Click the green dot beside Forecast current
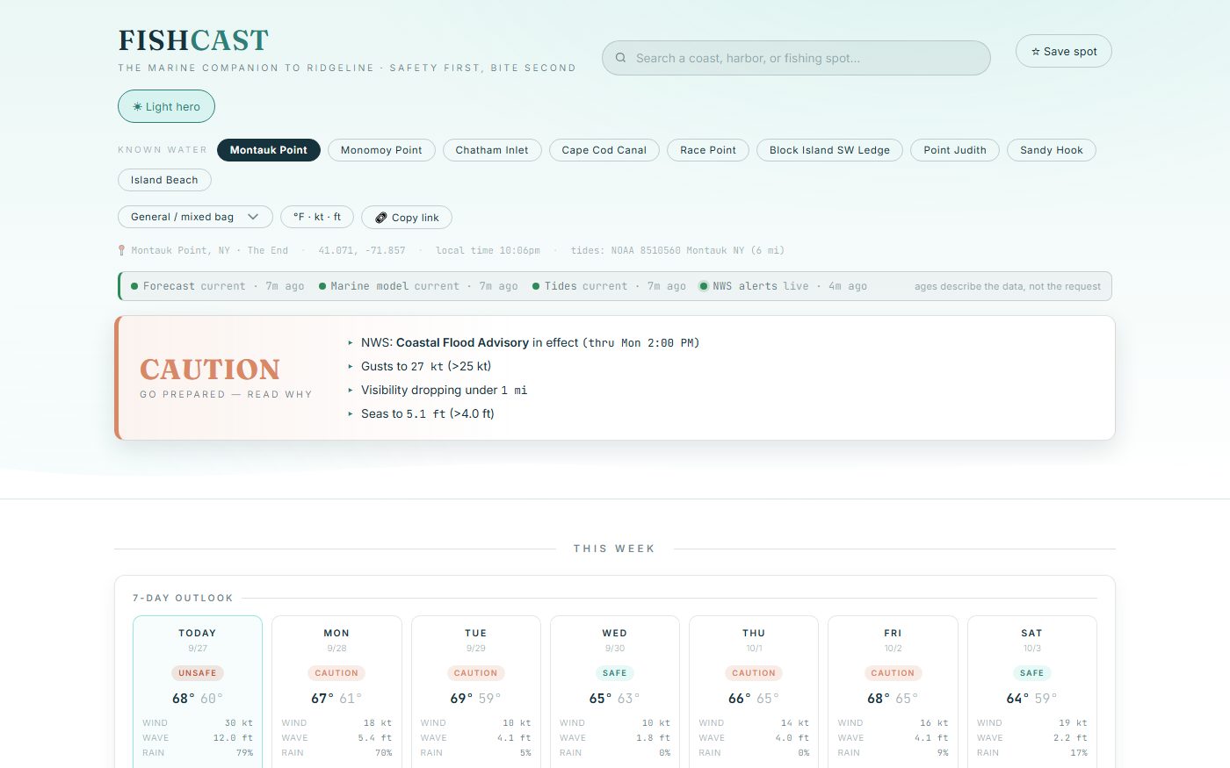 134,286
